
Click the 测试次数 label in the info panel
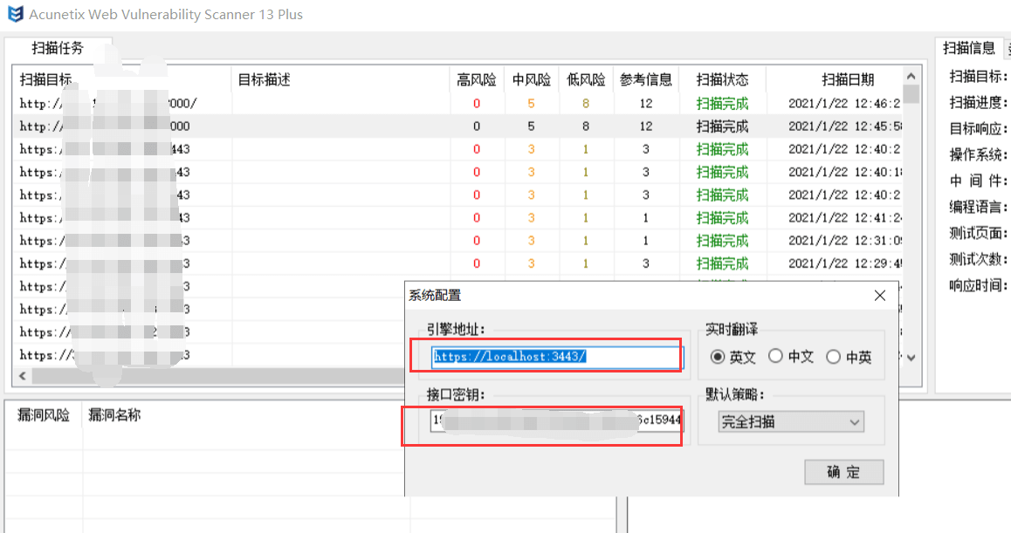tap(978, 259)
